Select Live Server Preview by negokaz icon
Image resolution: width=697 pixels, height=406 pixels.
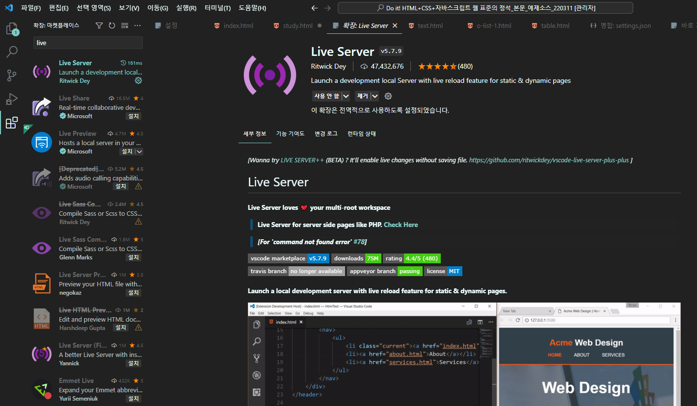(42, 283)
